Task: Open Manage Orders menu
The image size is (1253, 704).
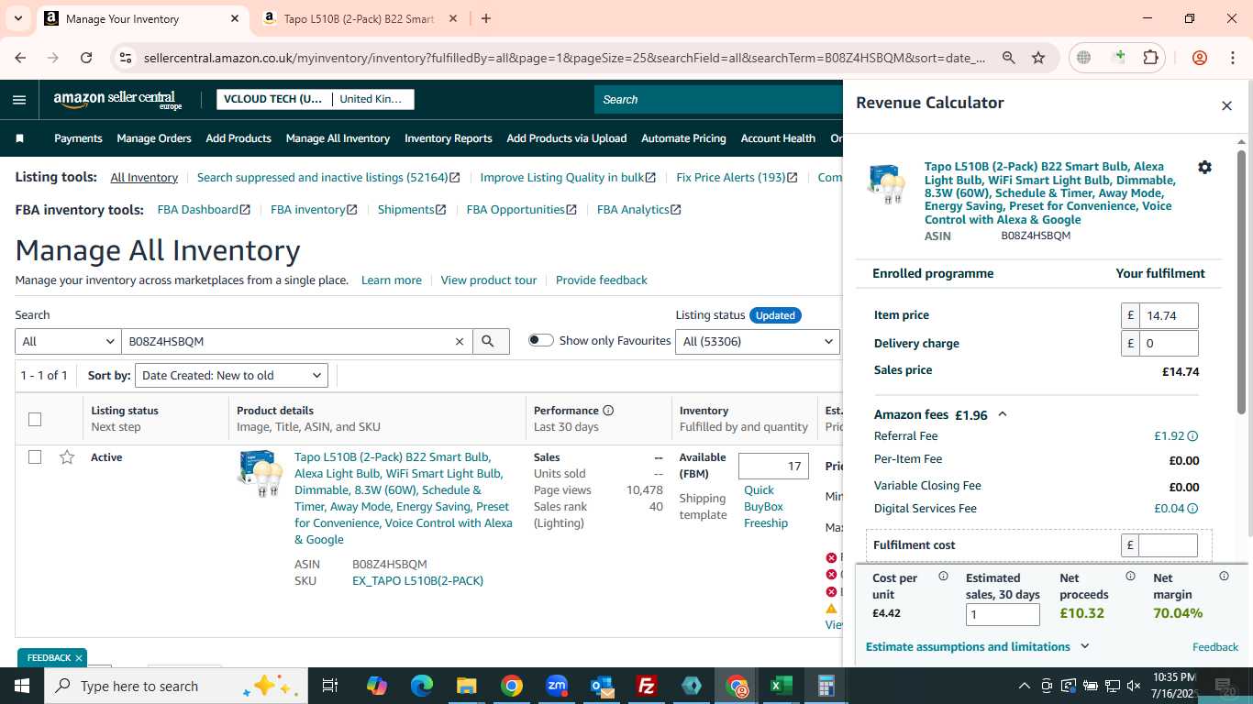Action: 154,138
